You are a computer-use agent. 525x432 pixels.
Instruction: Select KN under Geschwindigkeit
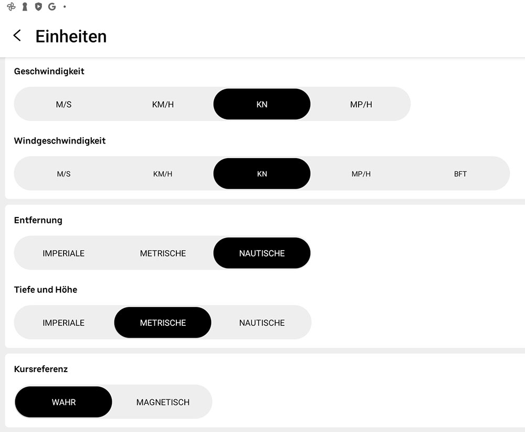(261, 104)
